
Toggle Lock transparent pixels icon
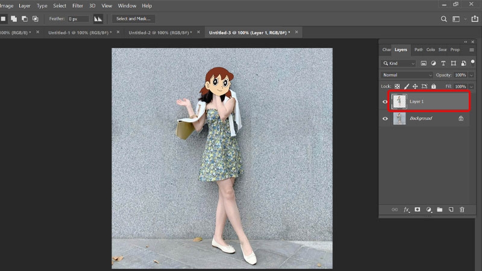coord(397,86)
